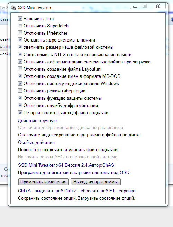This screenshot has width=173, height=227.
Task: Minimize the SSD Mini Tweaker window
Action: coord(135,6)
